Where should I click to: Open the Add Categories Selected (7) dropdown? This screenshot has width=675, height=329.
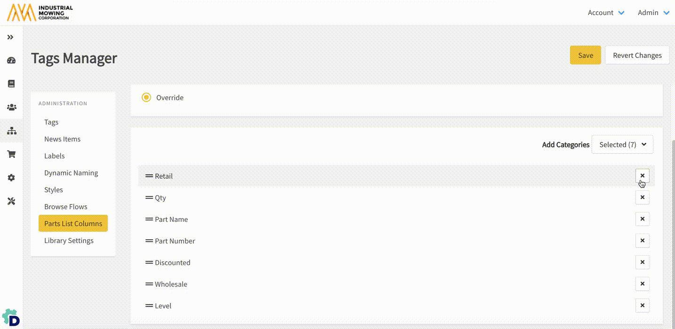pyautogui.click(x=622, y=145)
